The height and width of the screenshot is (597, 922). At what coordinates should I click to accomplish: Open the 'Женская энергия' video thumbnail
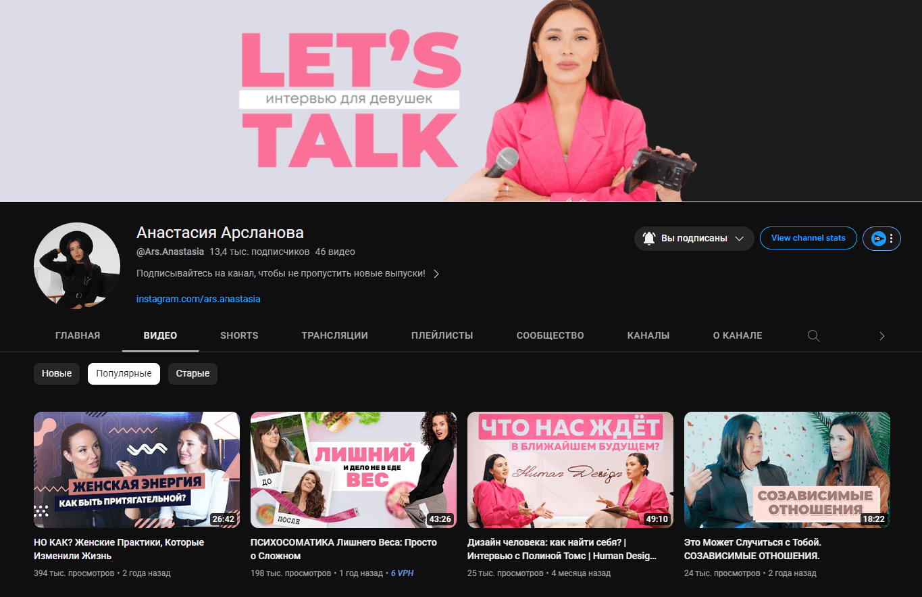(136, 469)
